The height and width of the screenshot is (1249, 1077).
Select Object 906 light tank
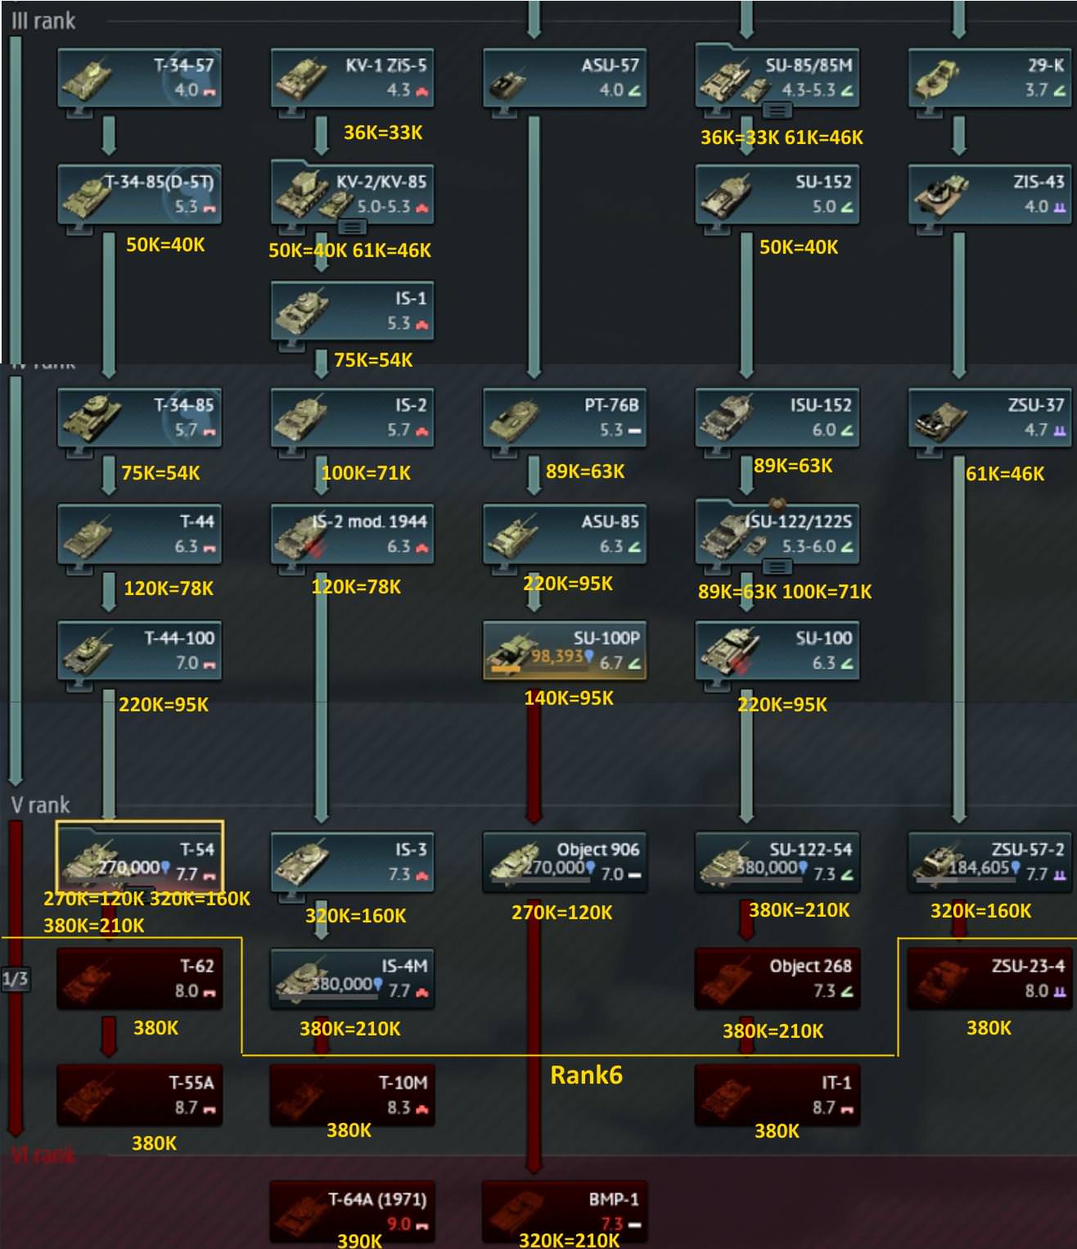tap(565, 861)
